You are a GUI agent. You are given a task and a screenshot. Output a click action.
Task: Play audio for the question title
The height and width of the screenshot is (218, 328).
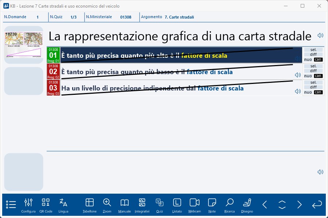[320, 36]
